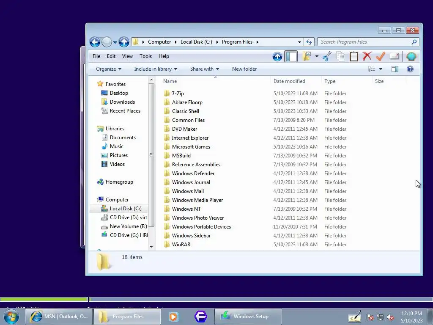This screenshot has width=433, height=325.
Task: Open the Tools menu
Action: click(x=145, y=56)
